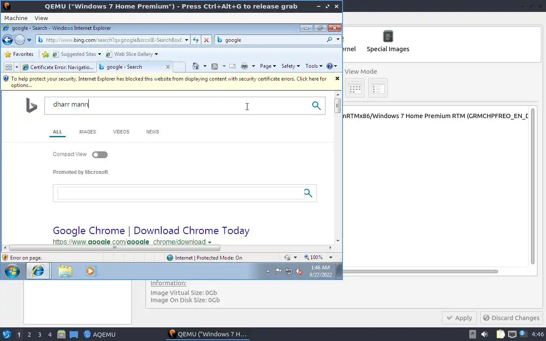Show hidden tray icons arrow
The image size is (546, 341).
click(x=268, y=271)
